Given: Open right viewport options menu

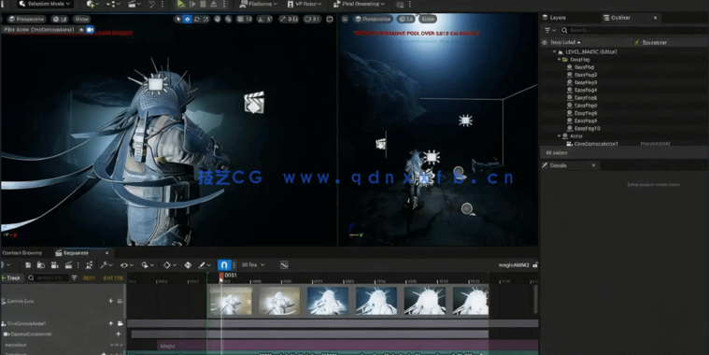Looking at the screenshot, I should tap(345, 19).
